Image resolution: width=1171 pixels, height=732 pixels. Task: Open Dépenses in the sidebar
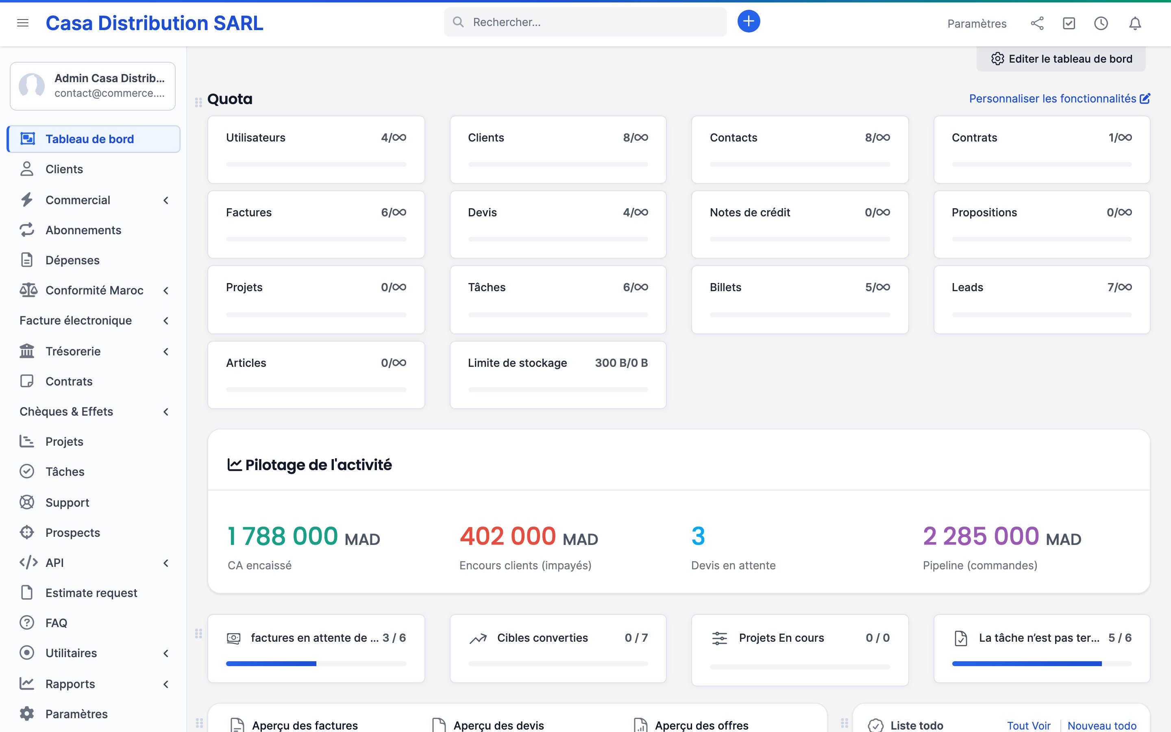(x=94, y=260)
